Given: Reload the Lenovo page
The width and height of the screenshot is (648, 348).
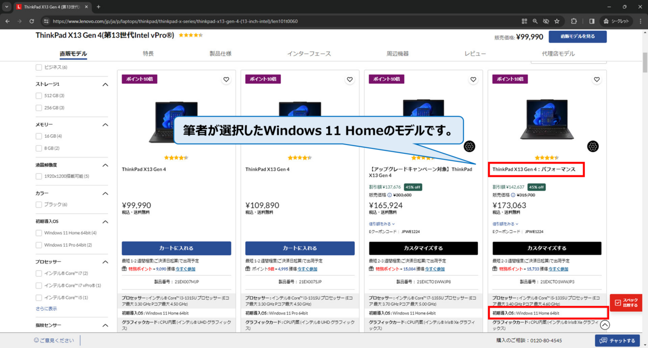Looking at the screenshot, I should (x=32, y=21).
